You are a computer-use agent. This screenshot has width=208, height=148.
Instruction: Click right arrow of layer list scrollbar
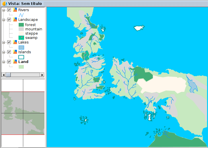[42, 75]
